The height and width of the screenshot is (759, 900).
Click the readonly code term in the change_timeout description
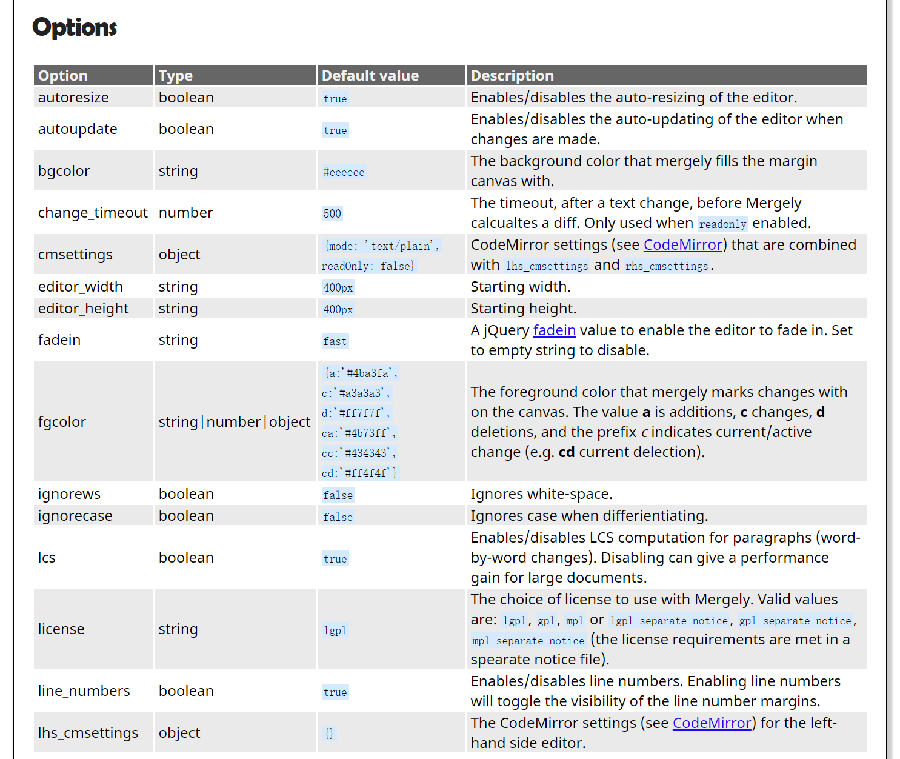pyautogui.click(x=722, y=224)
